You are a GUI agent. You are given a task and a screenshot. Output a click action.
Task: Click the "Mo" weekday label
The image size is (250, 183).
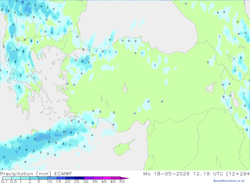[147, 174]
